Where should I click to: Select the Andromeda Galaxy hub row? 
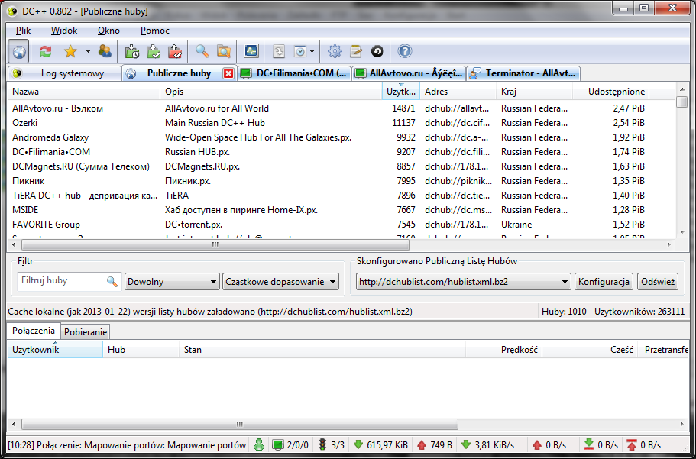342,137
